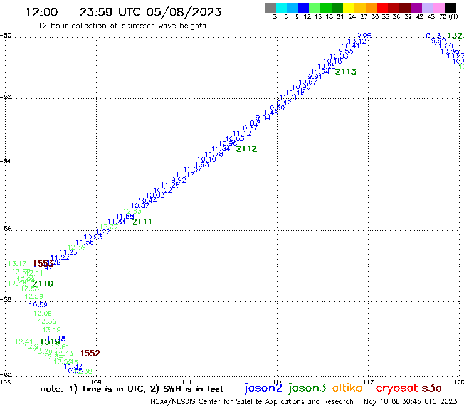Click the wave height value '13.19'
Image resolution: width=464 pixels, height=407 pixels.
coord(51,330)
